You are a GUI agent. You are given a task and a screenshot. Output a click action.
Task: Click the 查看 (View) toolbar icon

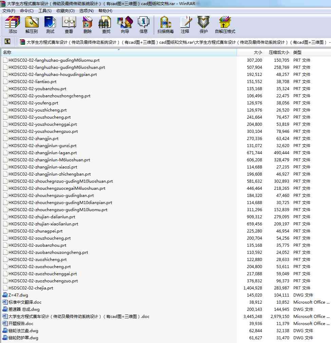click(x=69, y=25)
